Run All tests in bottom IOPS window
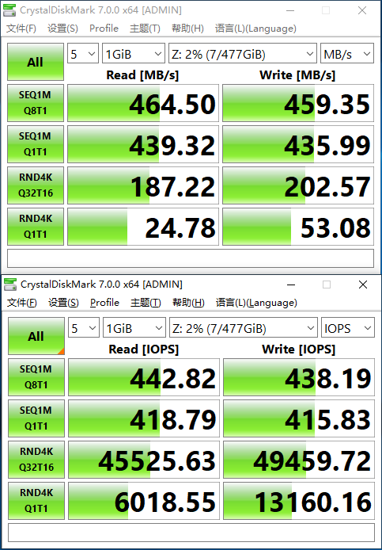The image size is (382, 550). click(36, 336)
